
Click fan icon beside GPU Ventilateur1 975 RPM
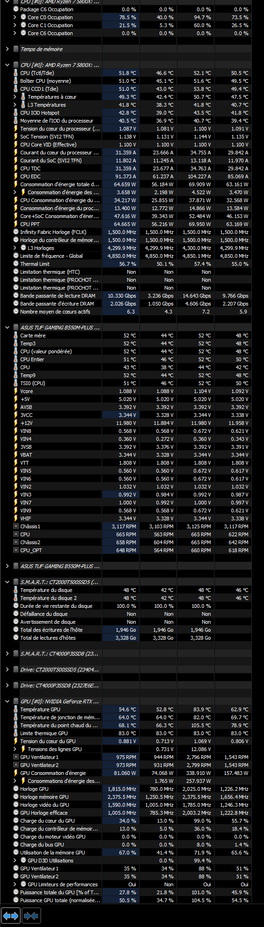tap(16, 757)
